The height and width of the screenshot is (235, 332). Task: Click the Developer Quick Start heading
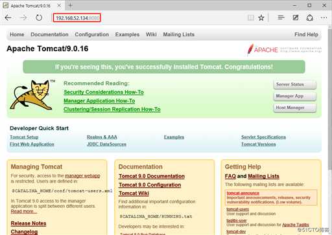tap(39, 128)
